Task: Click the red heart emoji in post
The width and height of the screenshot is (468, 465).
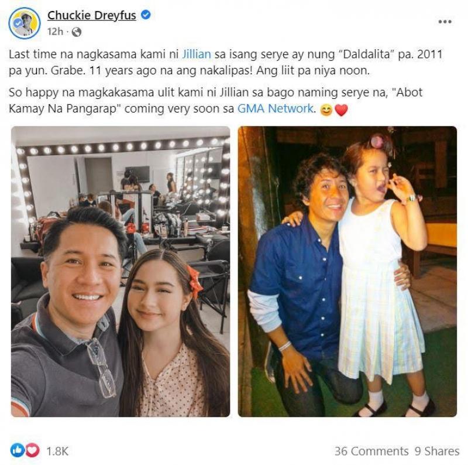Action: (x=341, y=110)
